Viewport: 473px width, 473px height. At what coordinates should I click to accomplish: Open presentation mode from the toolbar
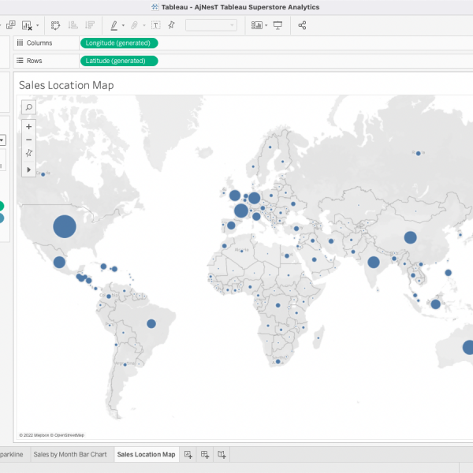277,25
